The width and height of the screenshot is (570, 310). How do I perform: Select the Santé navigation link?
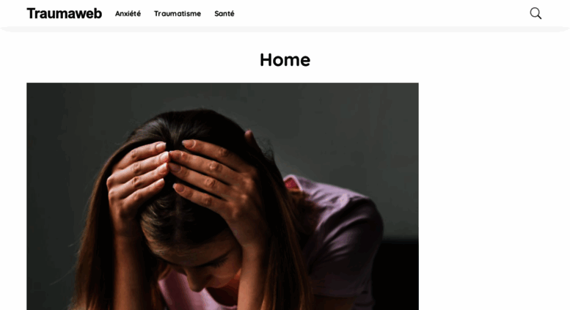coord(224,13)
